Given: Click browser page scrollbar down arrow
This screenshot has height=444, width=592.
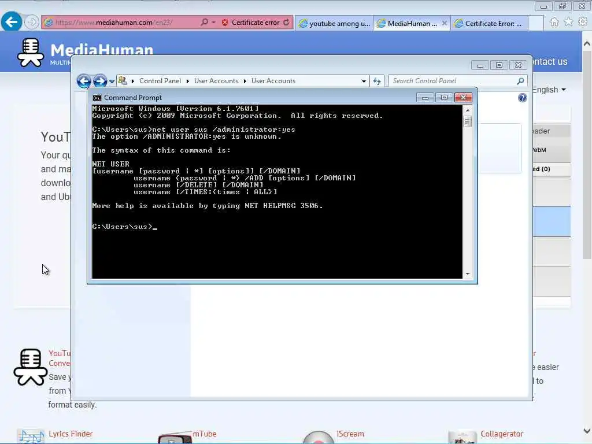Looking at the screenshot, I should pos(587,431).
